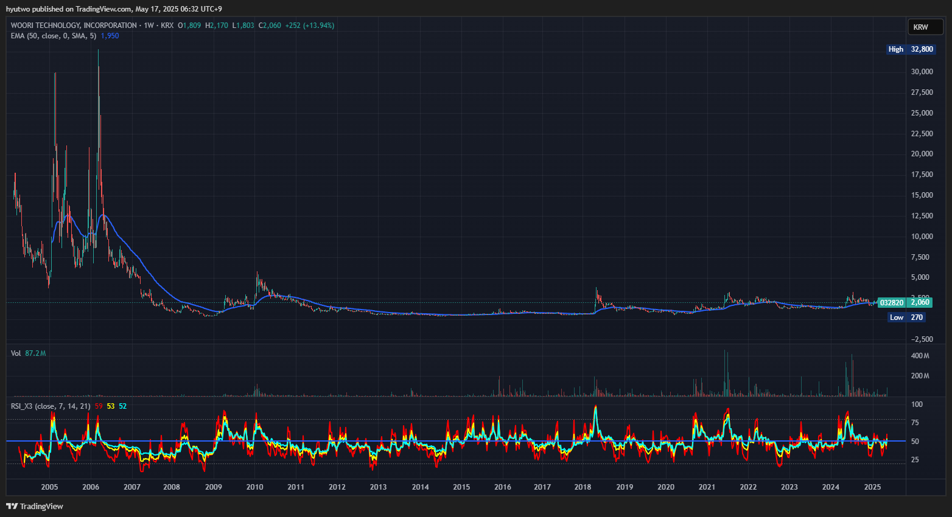Click the change value +252 (+13.94%)

pyautogui.click(x=309, y=26)
